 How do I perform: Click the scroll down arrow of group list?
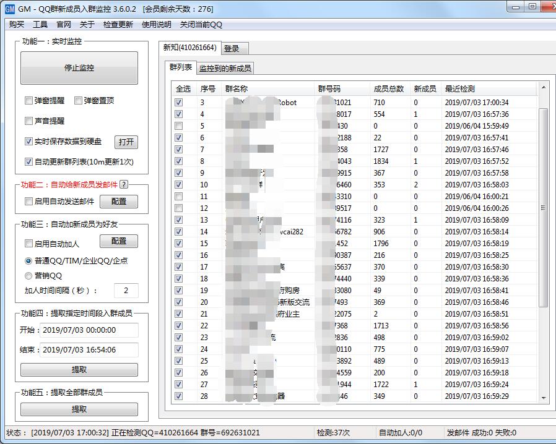[x=543, y=398]
